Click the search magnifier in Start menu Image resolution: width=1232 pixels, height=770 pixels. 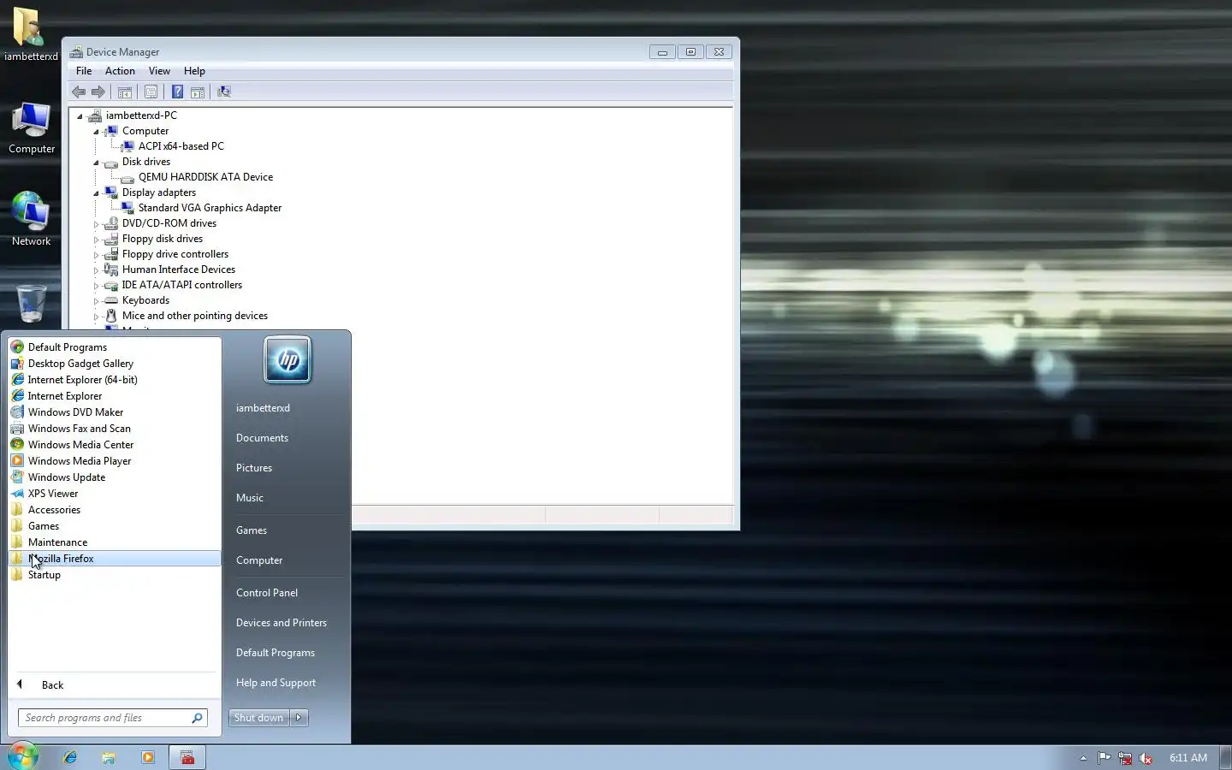pos(197,718)
